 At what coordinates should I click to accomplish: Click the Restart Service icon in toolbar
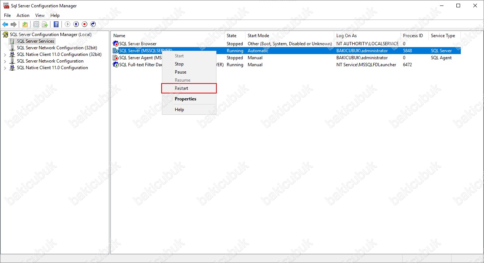pos(93,24)
